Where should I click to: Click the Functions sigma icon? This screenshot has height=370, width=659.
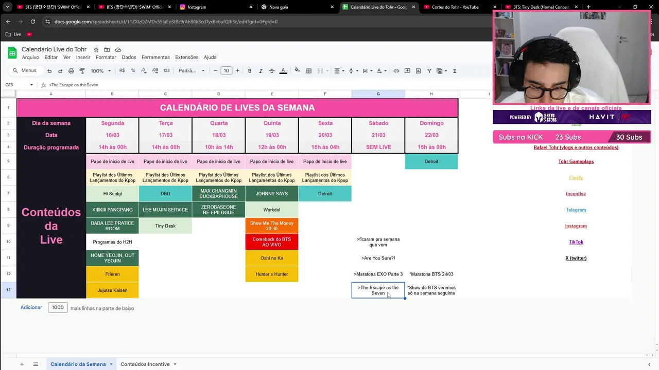[x=455, y=71]
